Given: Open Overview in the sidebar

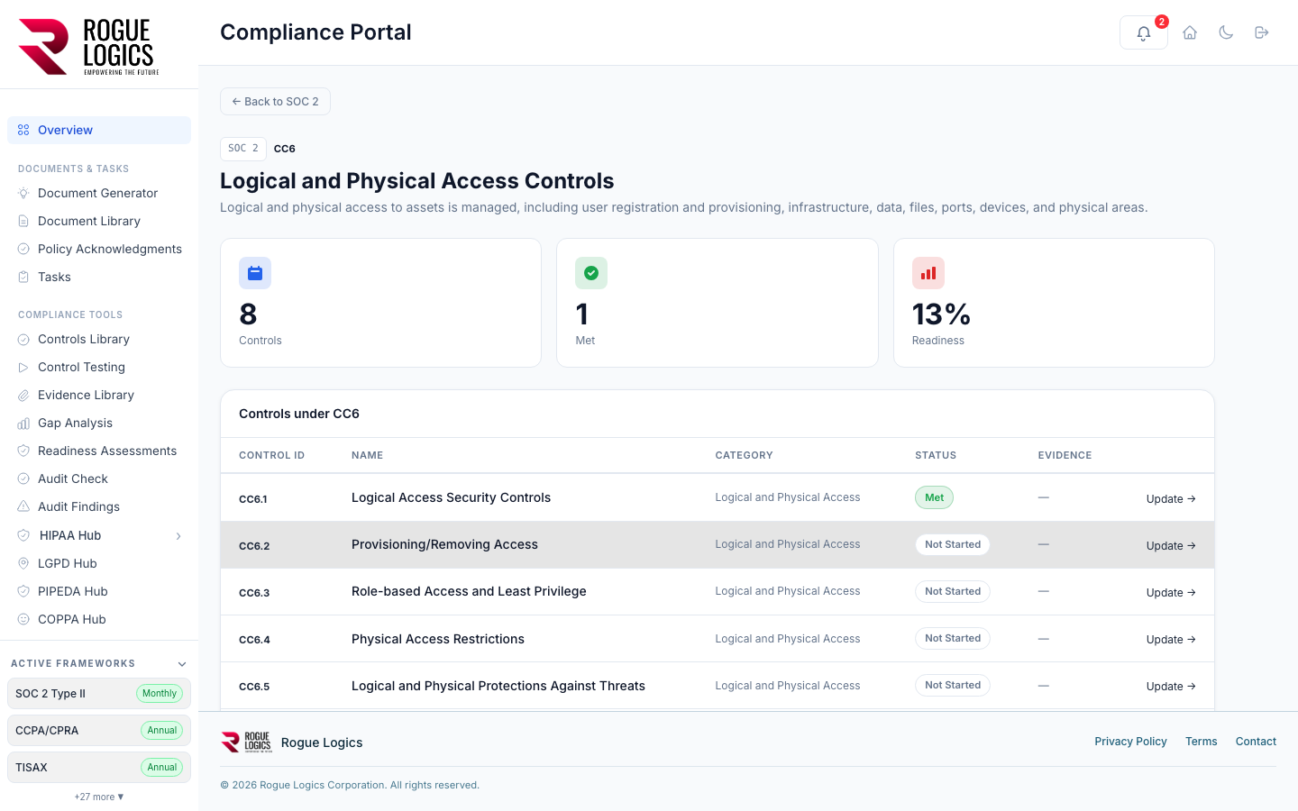Looking at the screenshot, I should click(x=99, y=130).
